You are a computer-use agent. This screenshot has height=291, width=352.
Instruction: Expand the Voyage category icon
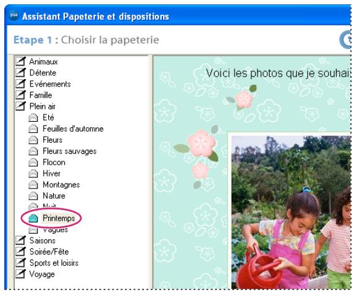coord(20,274)
